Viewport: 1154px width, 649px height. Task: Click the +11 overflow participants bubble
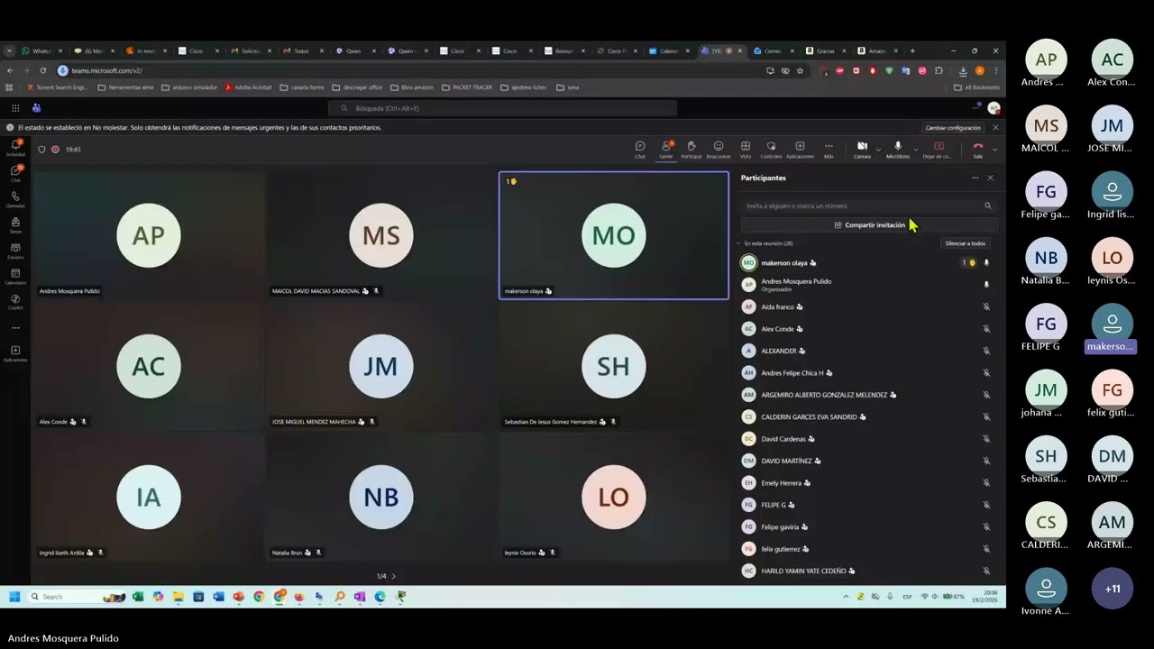(1113, 589)
